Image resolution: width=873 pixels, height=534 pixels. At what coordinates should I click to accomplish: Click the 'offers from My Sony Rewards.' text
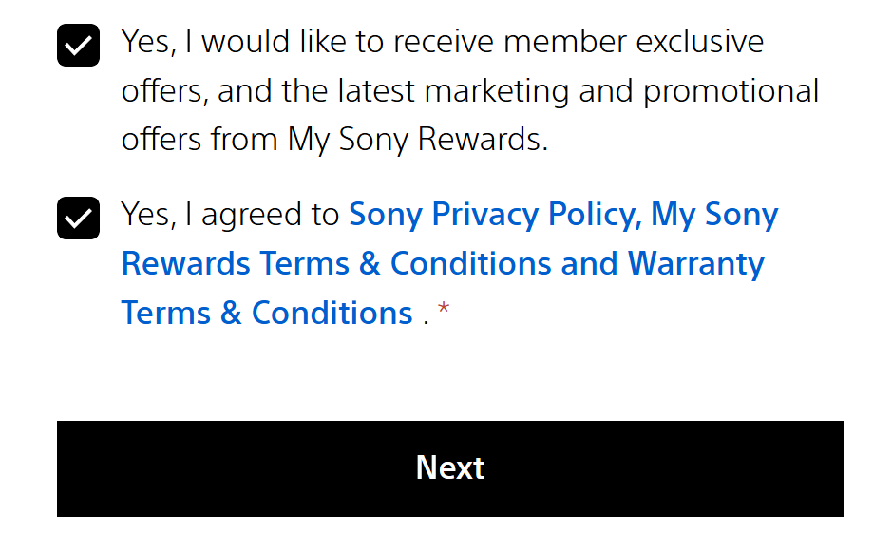tap(334, 140)
